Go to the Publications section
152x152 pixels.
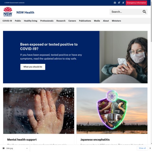click(85, 21)
